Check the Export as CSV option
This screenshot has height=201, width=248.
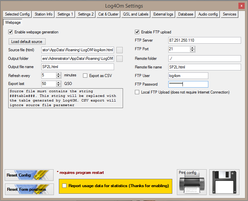pyautogui.click(x=85, y=76)
